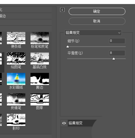
Task: Select the 粉笔和炭笔 filter thumbnail
Action: (x=40, y=38)
